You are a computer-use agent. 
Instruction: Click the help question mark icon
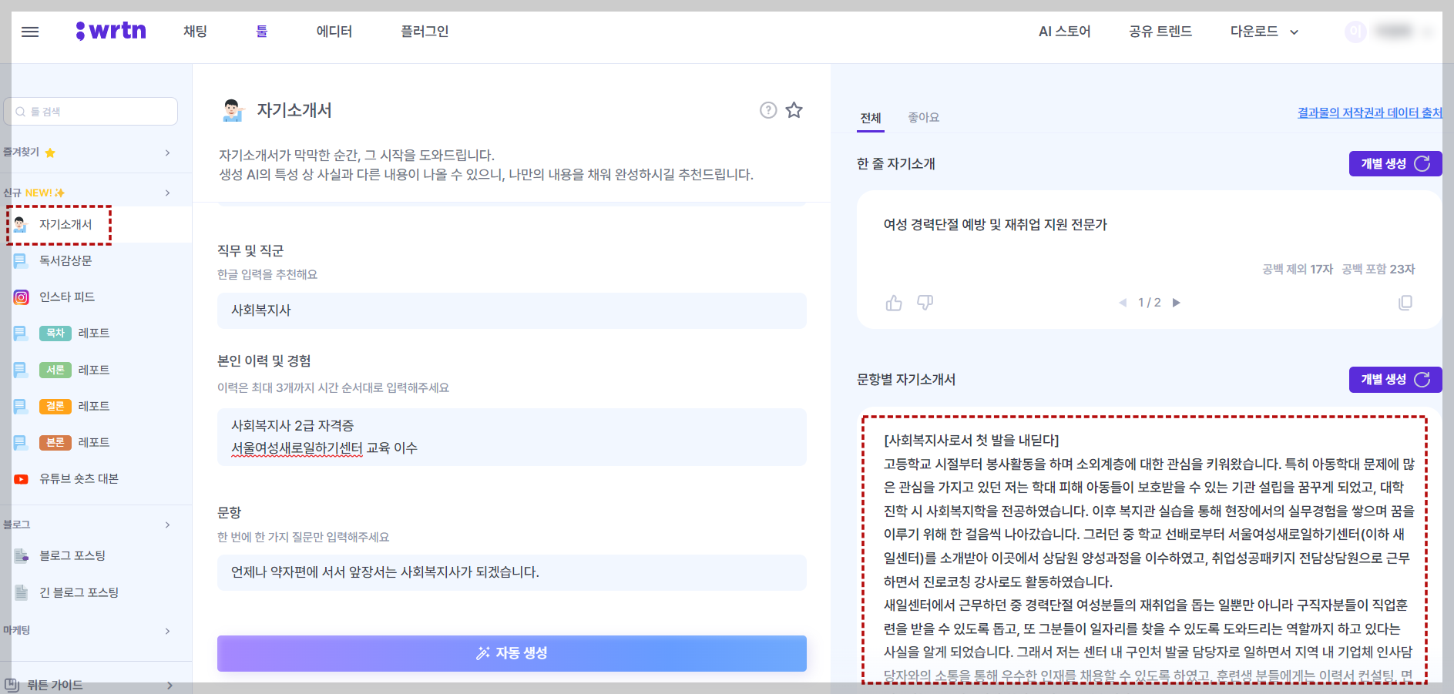768,110
